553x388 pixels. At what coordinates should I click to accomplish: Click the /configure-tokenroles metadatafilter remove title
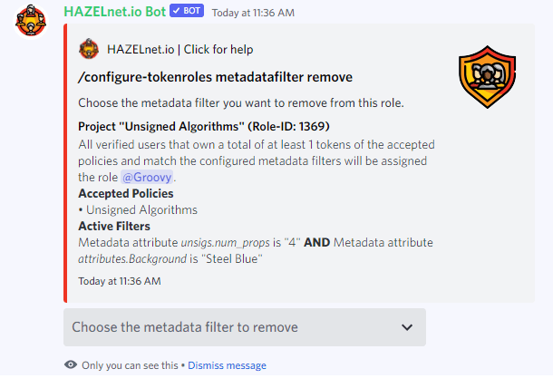215,77
